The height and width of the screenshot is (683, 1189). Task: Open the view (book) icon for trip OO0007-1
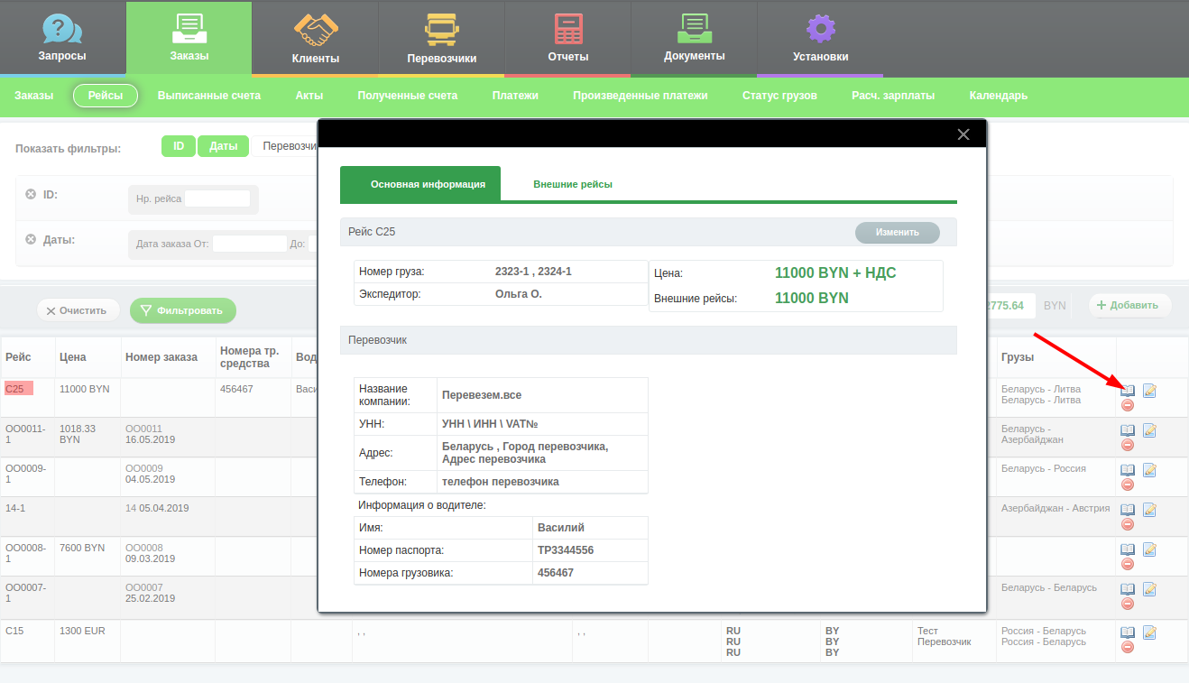click(1128, 589)
